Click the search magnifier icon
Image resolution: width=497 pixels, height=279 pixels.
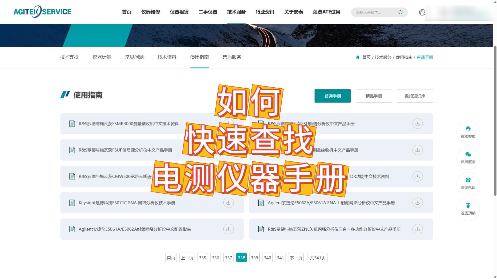(x=400, y=12)
